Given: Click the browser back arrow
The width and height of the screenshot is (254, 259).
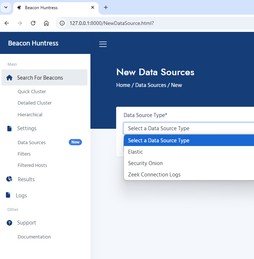Looking at the screenshot, I should [x=7, y=23].
